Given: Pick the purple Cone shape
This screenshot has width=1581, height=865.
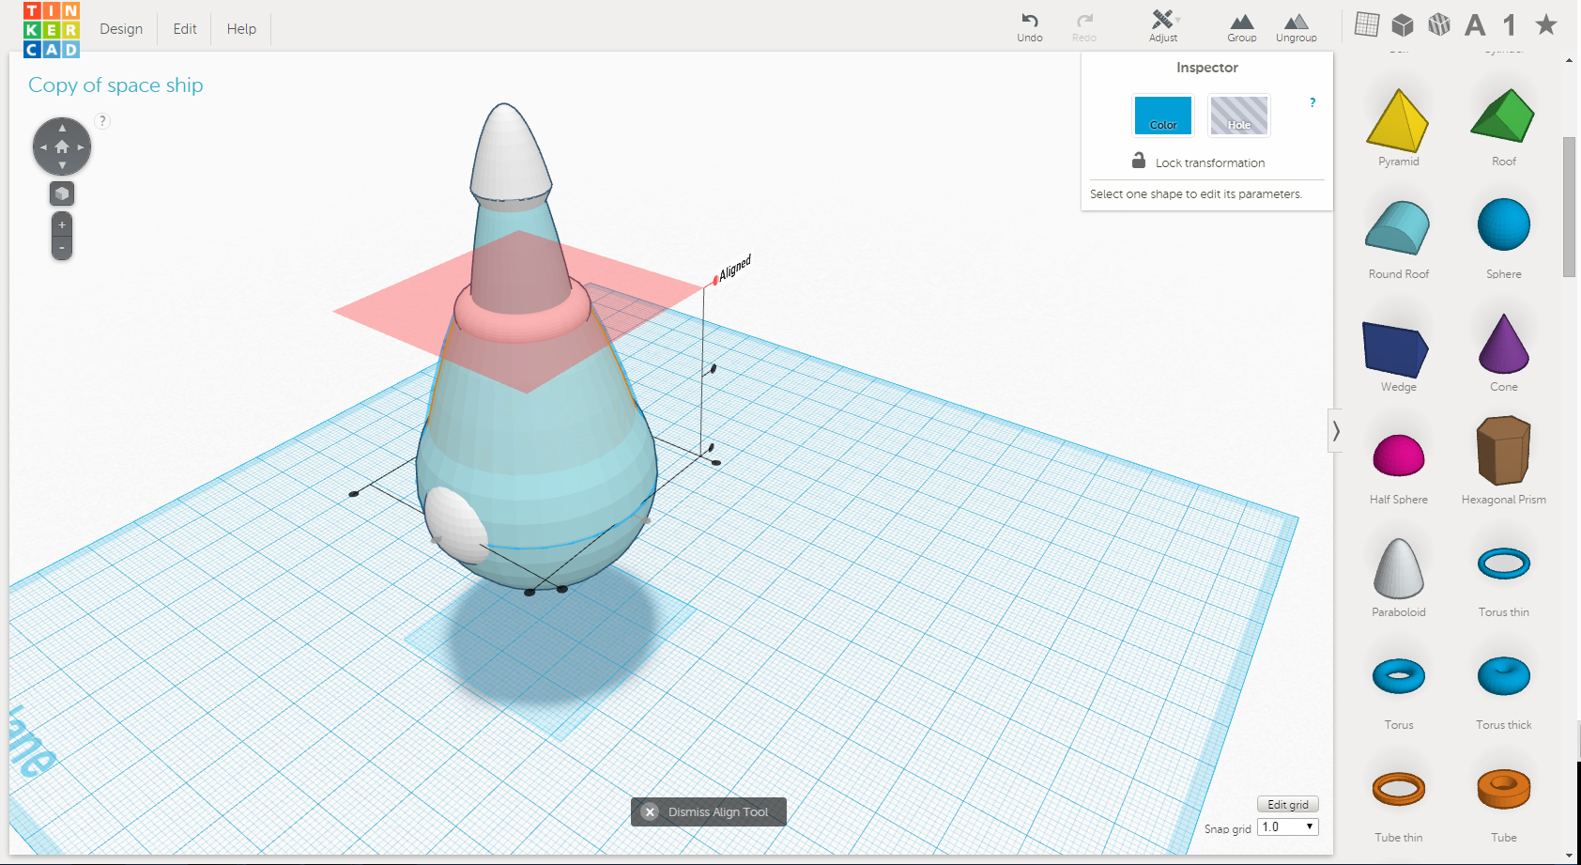Looking at the screenshot, I should pos(1503,344).
